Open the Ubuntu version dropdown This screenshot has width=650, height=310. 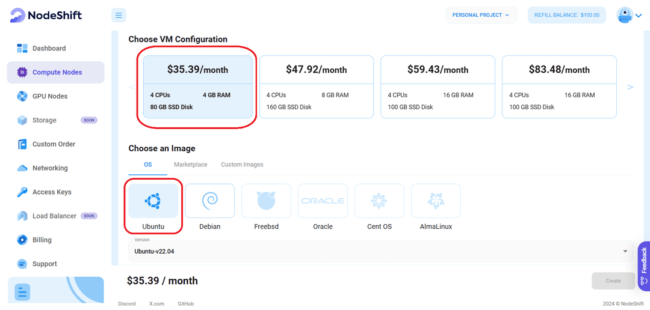coord(380,251)
